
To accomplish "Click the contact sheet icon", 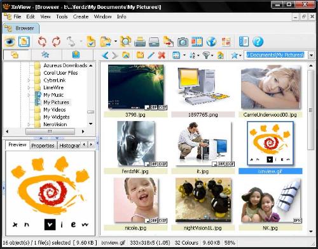I will (x=226, y=42).
